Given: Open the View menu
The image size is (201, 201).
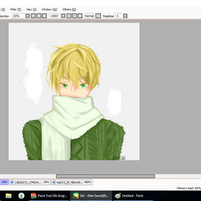Looking at the screenshot, I should click(x=31, y=9).
